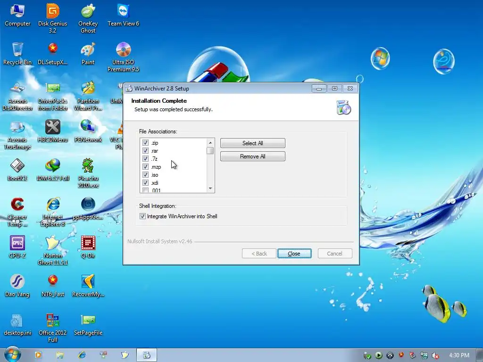Click the network tray icon
483x362 pixels.
click(424, 355)
